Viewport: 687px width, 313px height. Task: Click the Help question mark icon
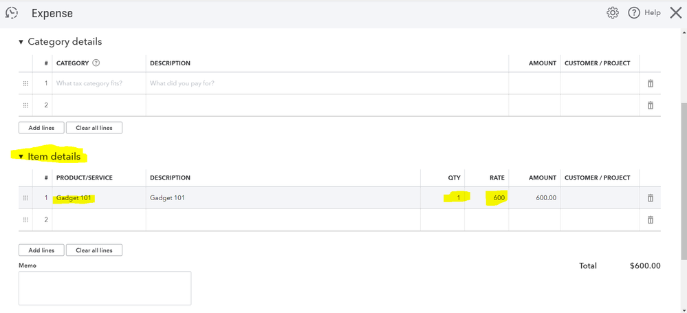pos(634,13)
